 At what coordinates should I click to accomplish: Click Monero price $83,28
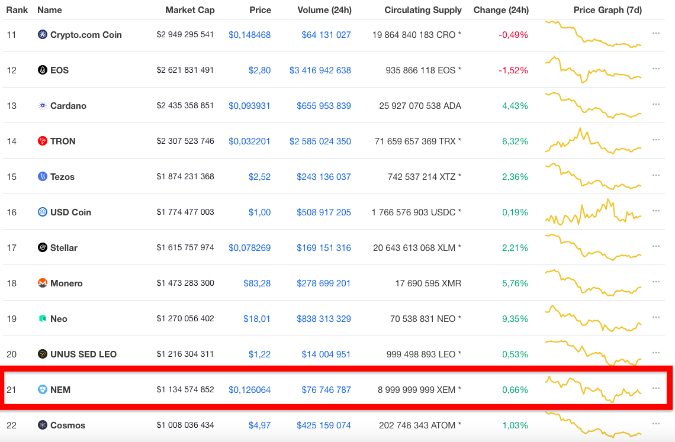257,283
